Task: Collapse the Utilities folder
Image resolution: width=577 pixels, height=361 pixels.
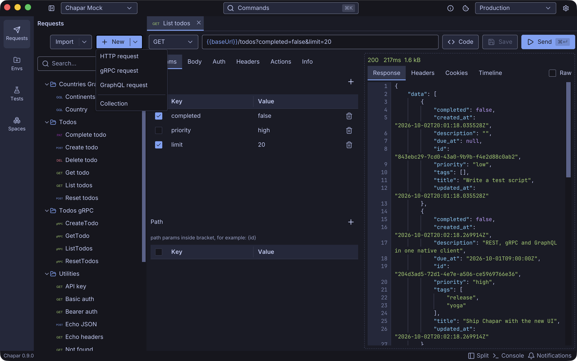Action: coord(47,274)
